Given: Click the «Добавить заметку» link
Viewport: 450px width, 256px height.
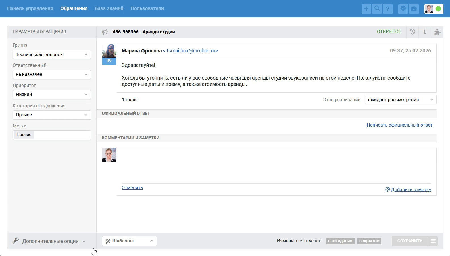Looking at the screenshot, I should pos(411,190).
